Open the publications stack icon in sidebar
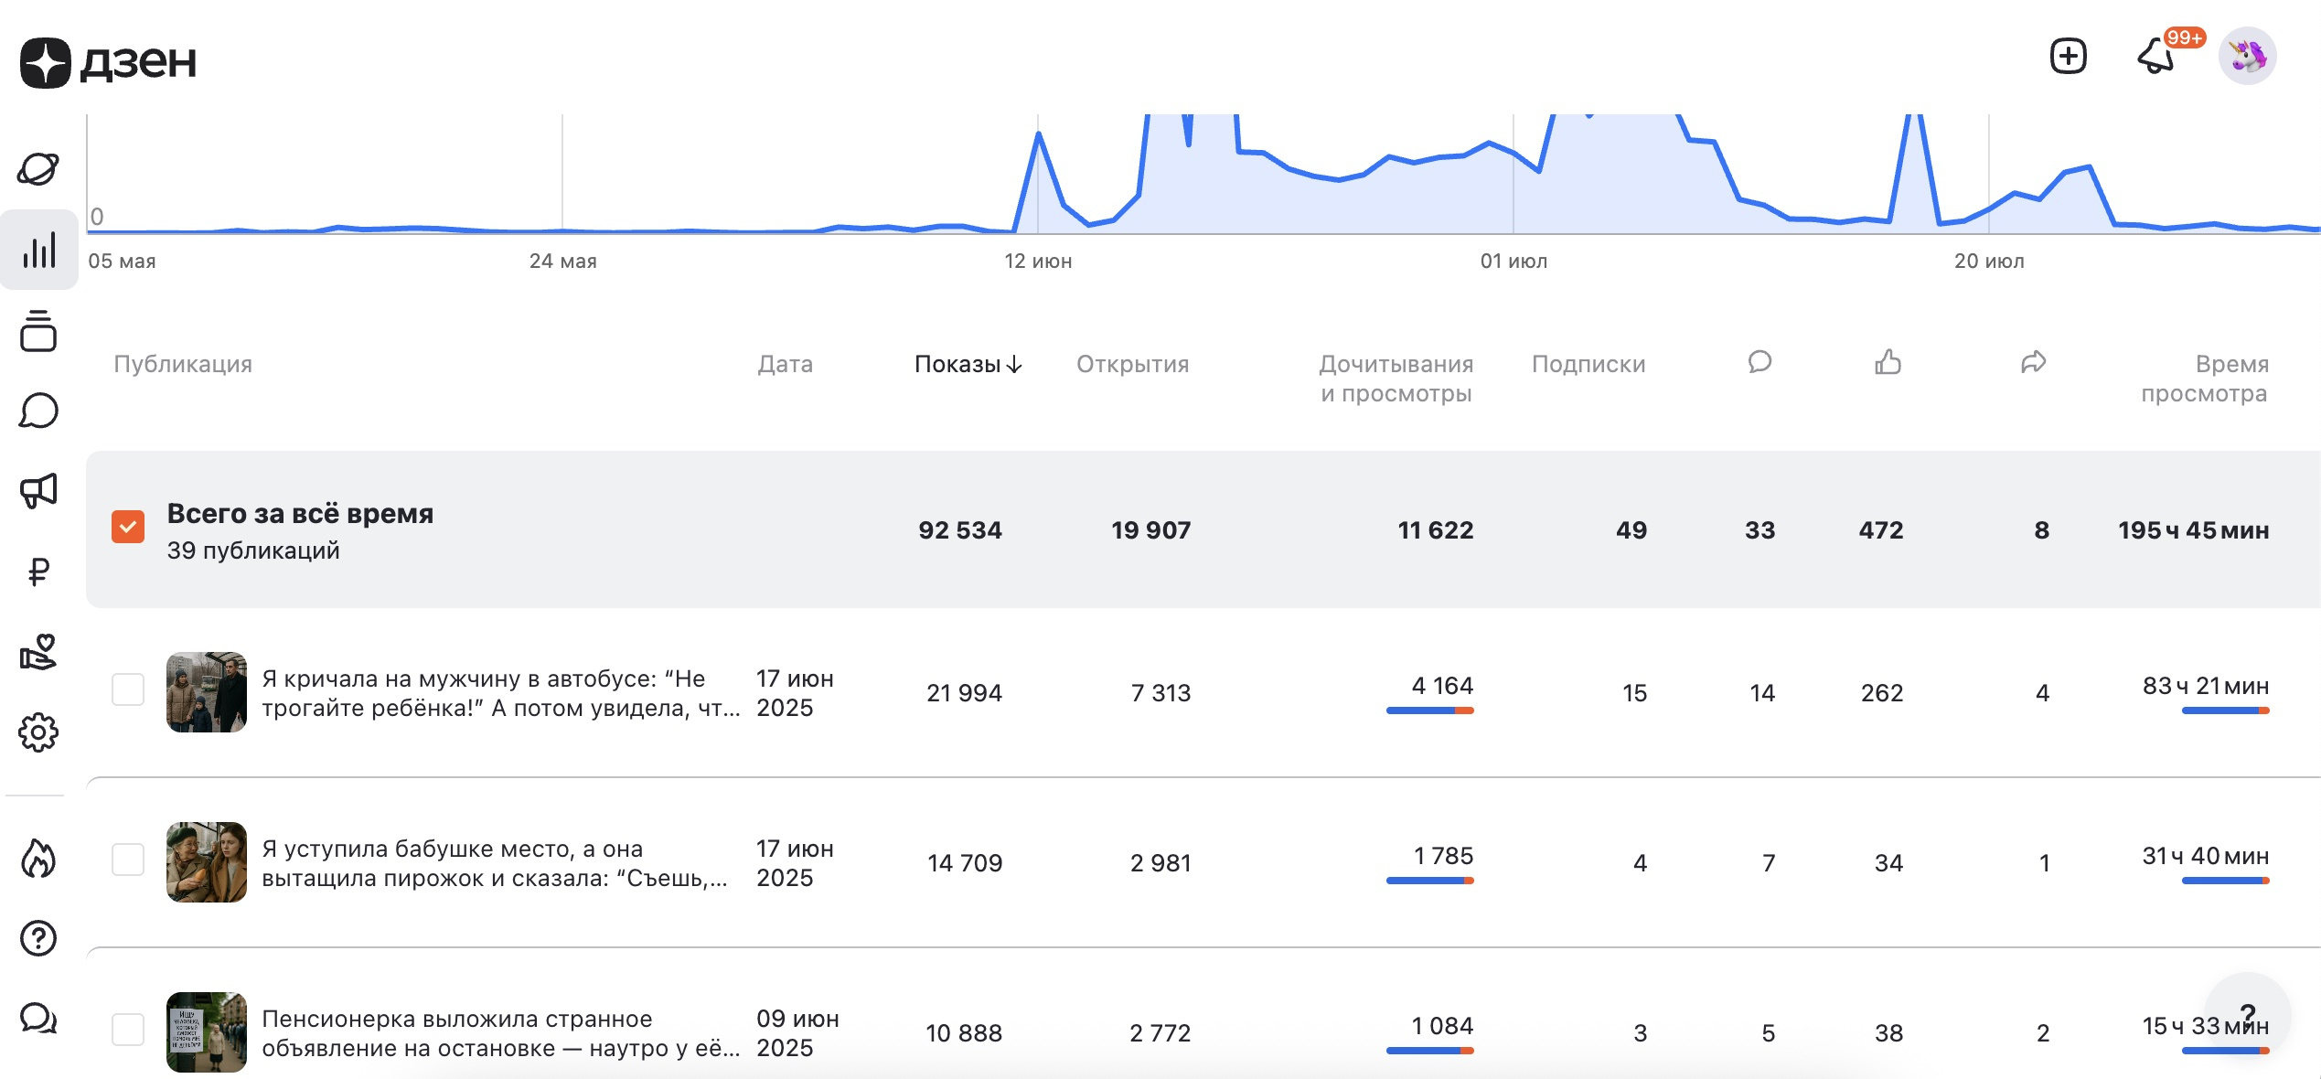The width and height of the screenshot is (2321, 1079). click(x=38, y=331)
